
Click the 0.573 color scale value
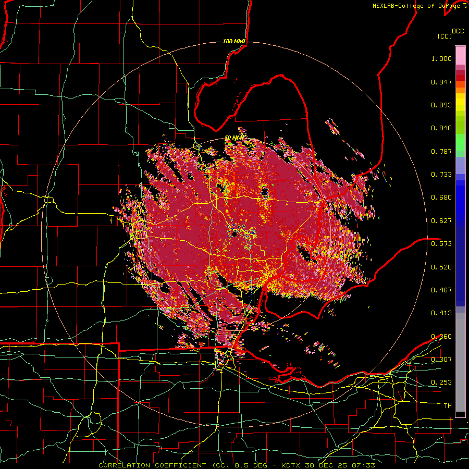[x=441, y=244]
